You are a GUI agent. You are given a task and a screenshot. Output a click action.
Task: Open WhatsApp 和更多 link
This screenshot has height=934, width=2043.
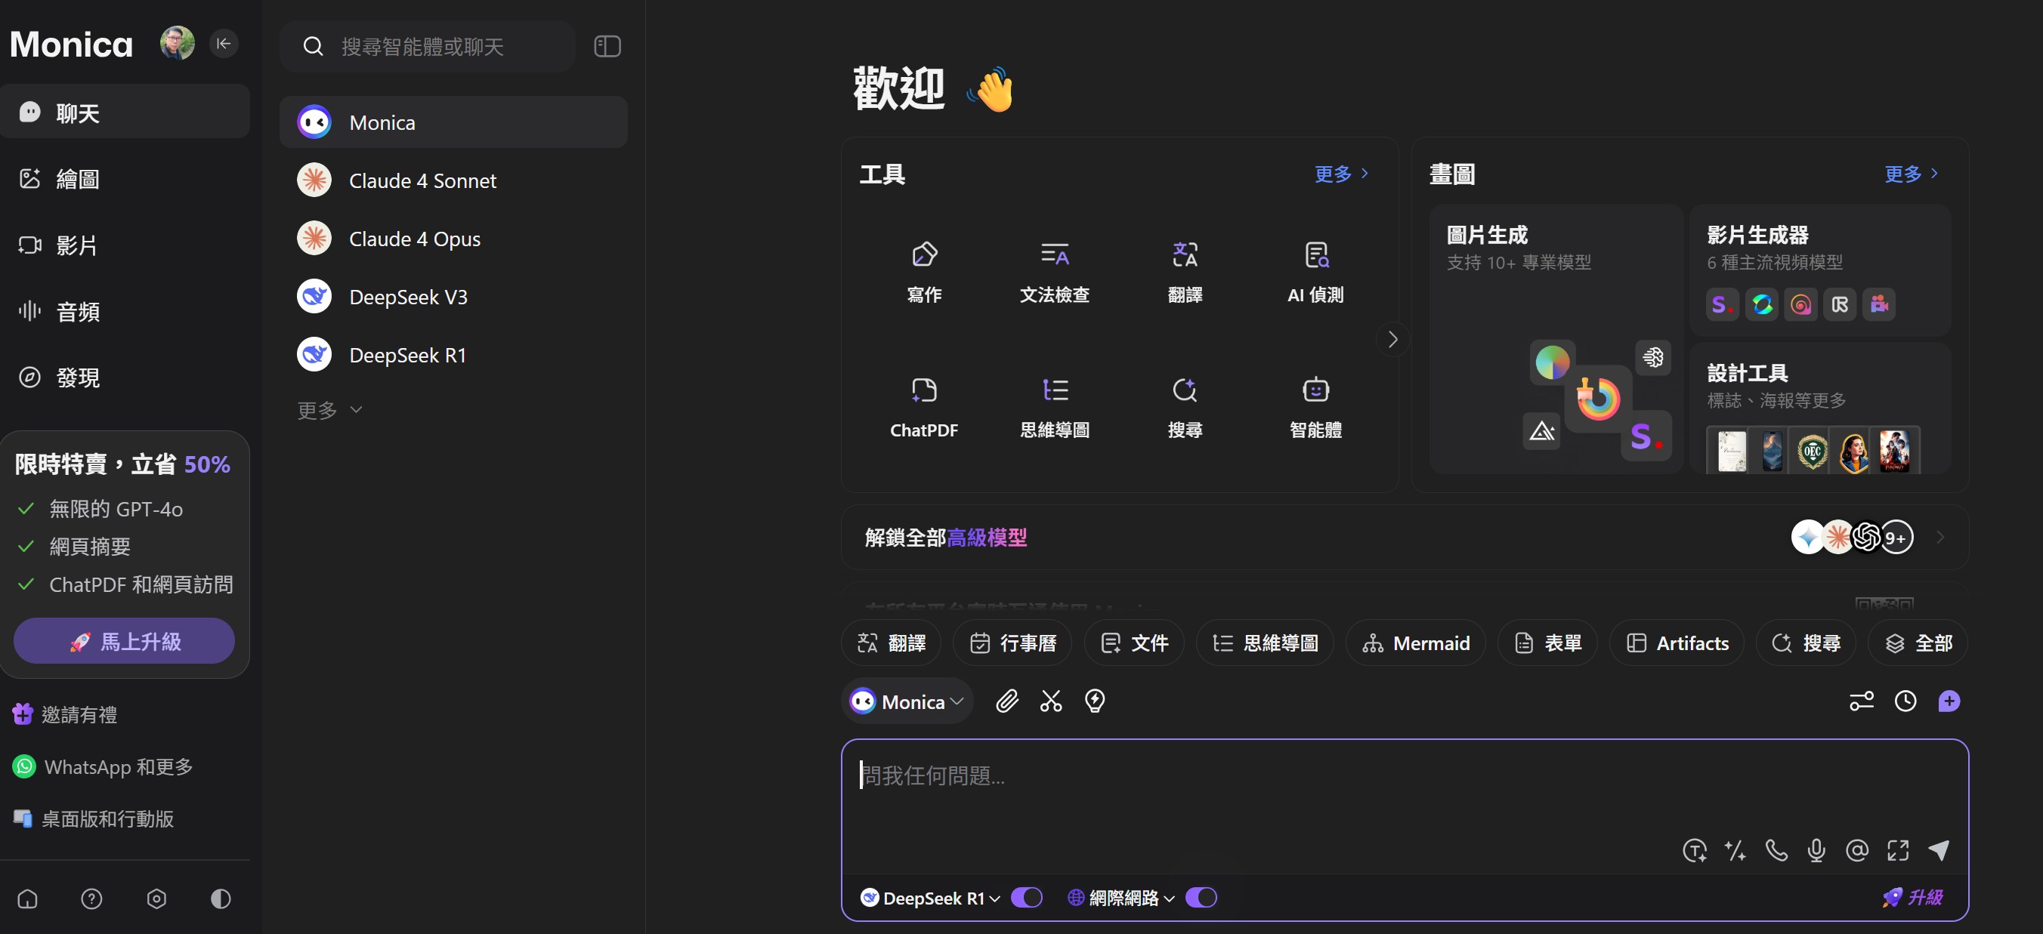coord(103,766)
